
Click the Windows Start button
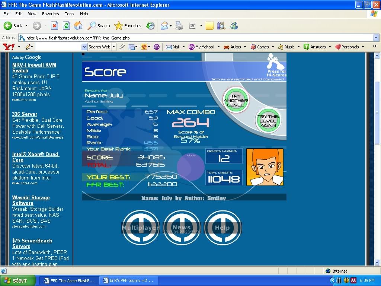click(17, 280)
